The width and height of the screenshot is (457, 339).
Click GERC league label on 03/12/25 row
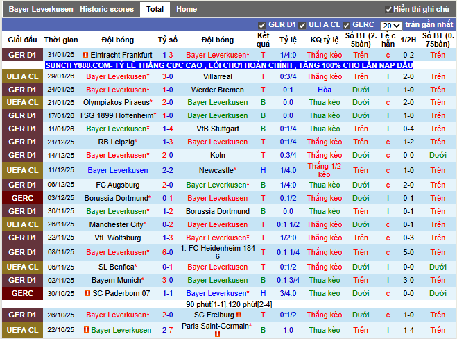pos(22,198)
